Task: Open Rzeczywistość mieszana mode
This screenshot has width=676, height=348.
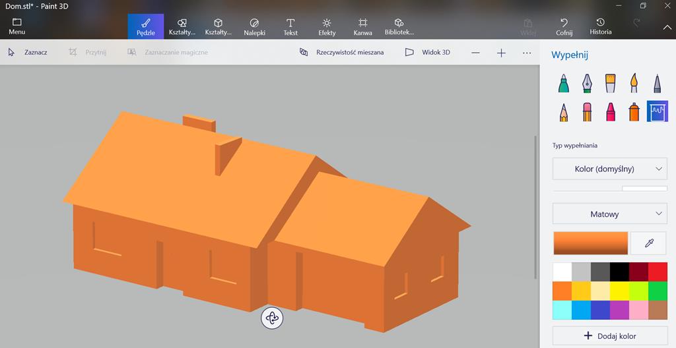Action: (x=341, y=52)
